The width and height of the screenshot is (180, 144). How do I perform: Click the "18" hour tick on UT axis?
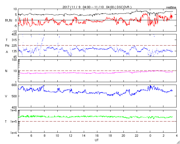click(x=110, y=136)
